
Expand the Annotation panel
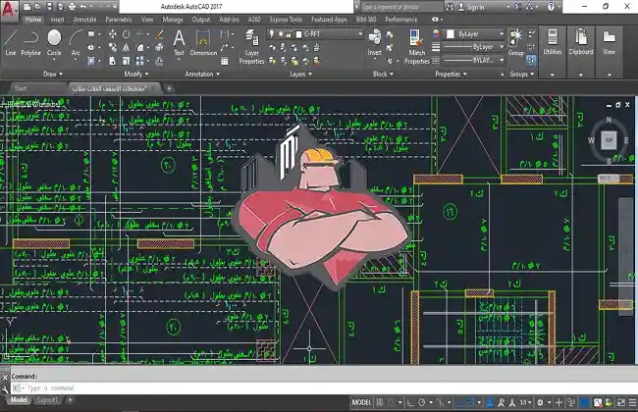coord(202,74)
